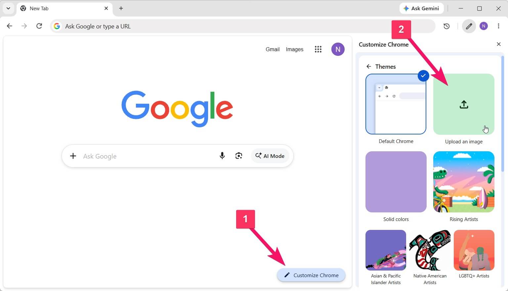Click the Google logo
This screenshot has width=508, height=291.
click(x=177, y=108)
